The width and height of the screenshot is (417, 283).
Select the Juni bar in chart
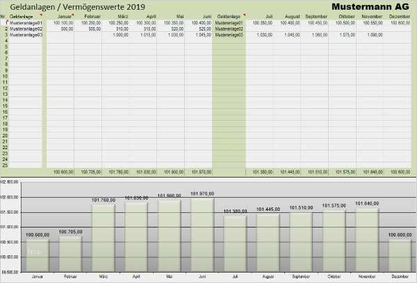(x=202, y=236)
